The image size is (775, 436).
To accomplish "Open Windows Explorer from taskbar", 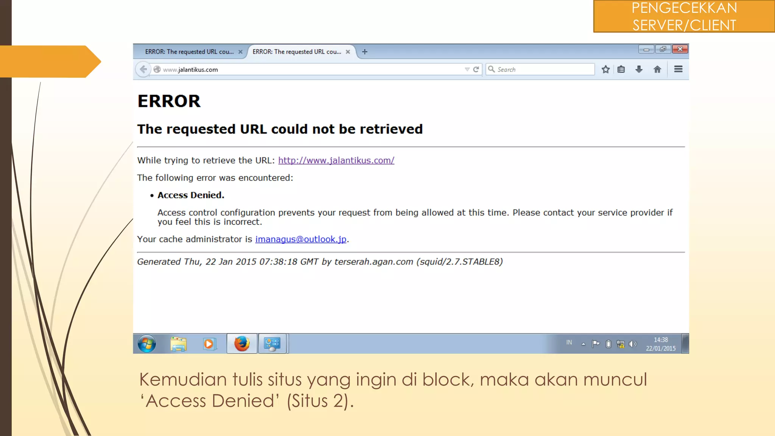I will click(x=178, y=344).
